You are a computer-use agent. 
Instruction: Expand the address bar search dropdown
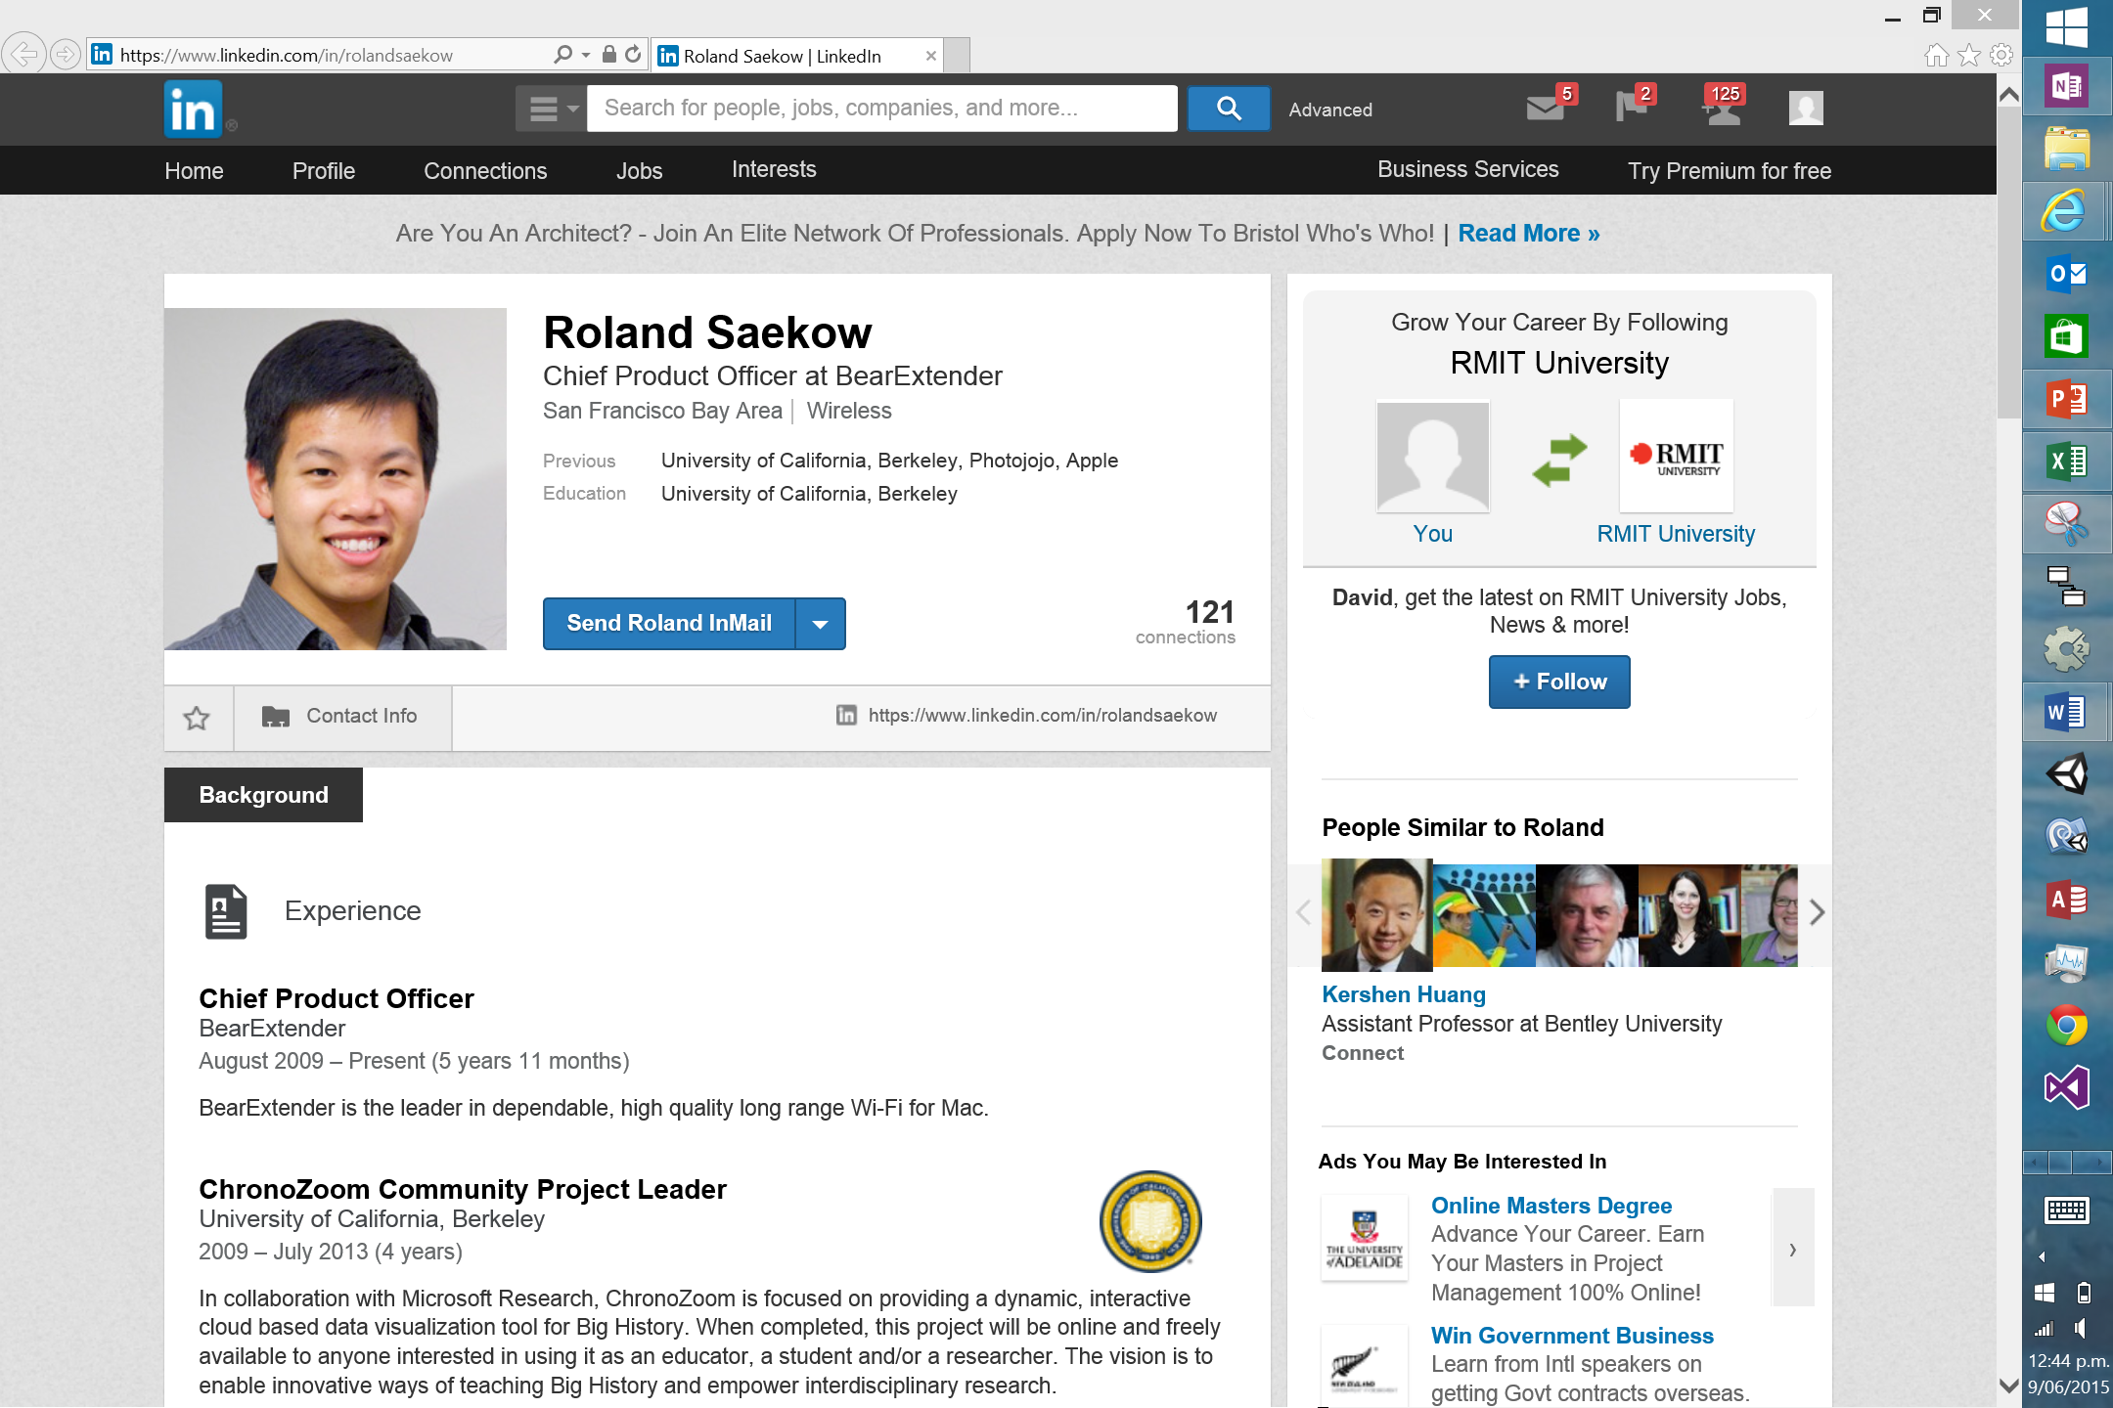[586, 55]
